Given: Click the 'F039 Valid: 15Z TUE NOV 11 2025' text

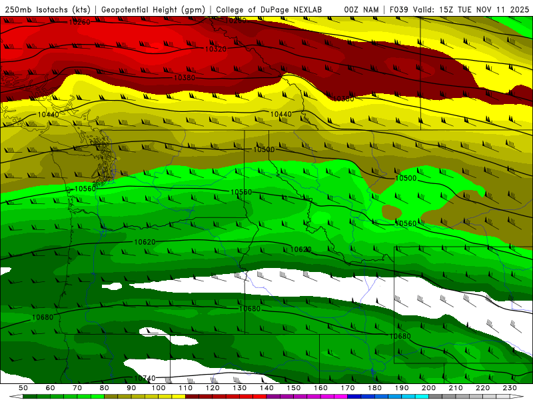Looking at the screenshot, I should point(459,10).
